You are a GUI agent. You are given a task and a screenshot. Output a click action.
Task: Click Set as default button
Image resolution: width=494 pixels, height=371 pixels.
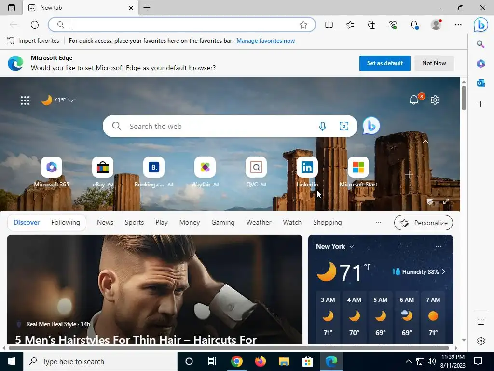[384, 63]
